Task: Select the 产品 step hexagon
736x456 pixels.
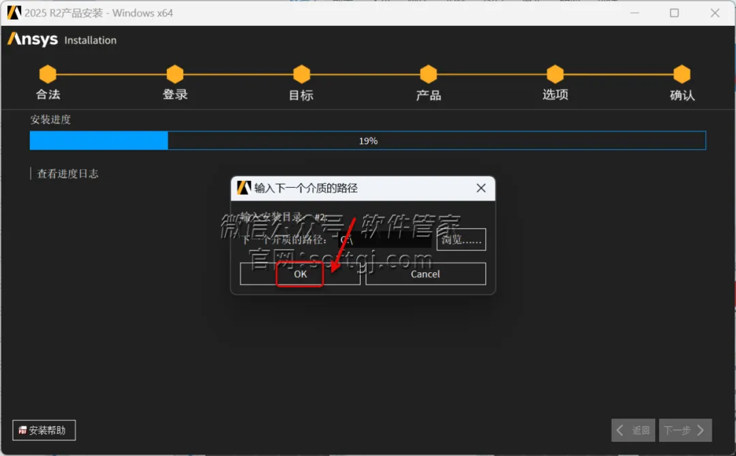Action: [x=429, y=74]
